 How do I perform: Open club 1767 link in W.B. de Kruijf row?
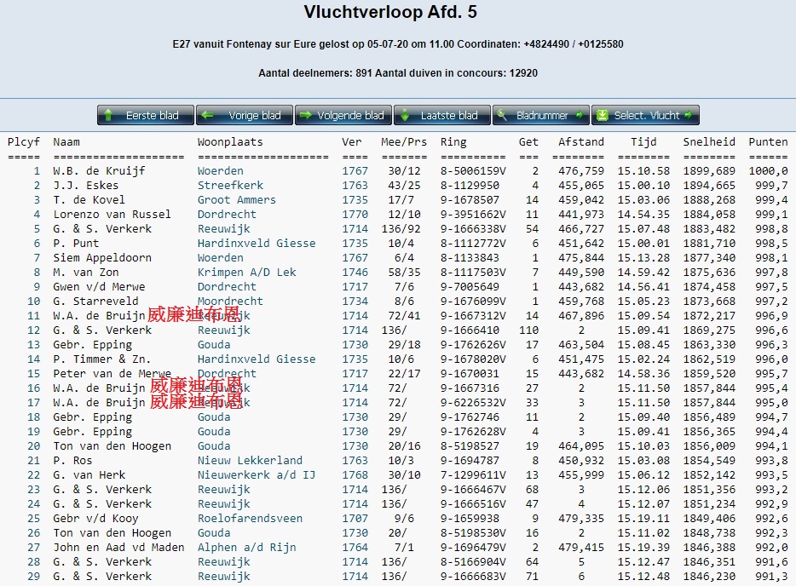click(355, 171)
